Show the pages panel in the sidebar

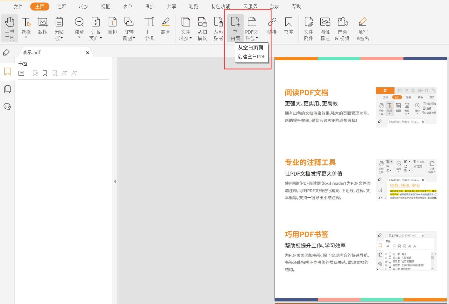click(x=7, y=89)
